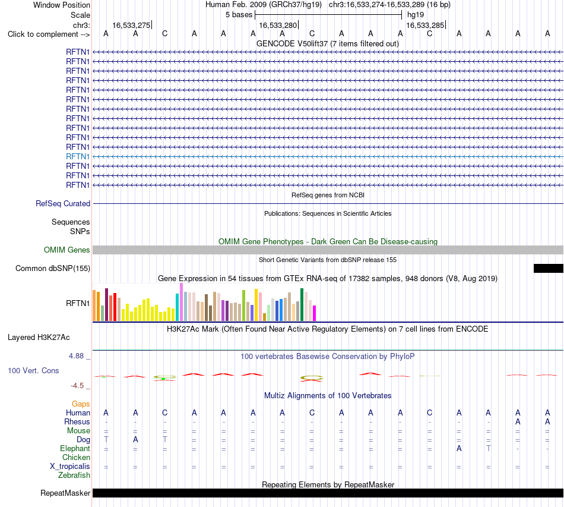Click the GTEx 'Gene Expression in 54 tissues' title
The height and width of the screenshot is (507, 564).
click(328, 278)
